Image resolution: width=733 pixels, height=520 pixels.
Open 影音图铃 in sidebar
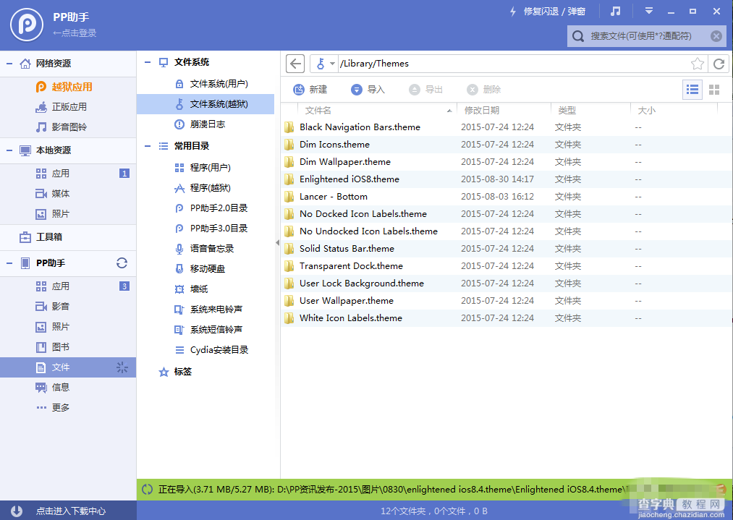pyautogui.click(x=68, y=127)
